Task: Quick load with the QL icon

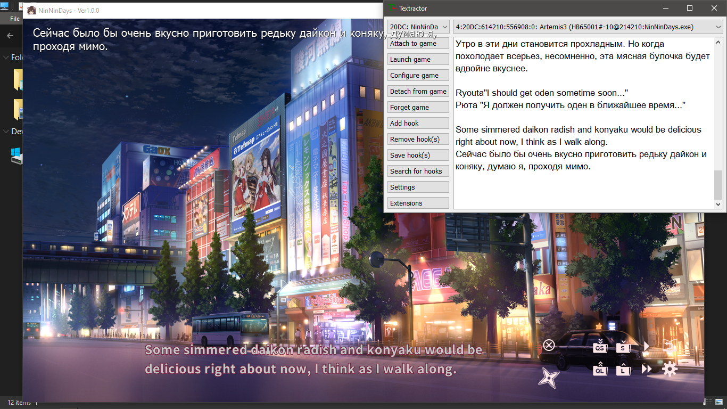Action: pos(600,369)
